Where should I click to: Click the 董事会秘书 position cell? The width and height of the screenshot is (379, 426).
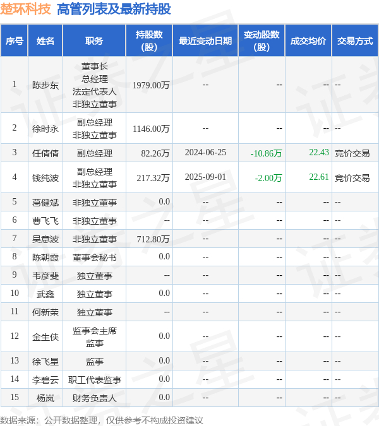[x=94, y=257]
